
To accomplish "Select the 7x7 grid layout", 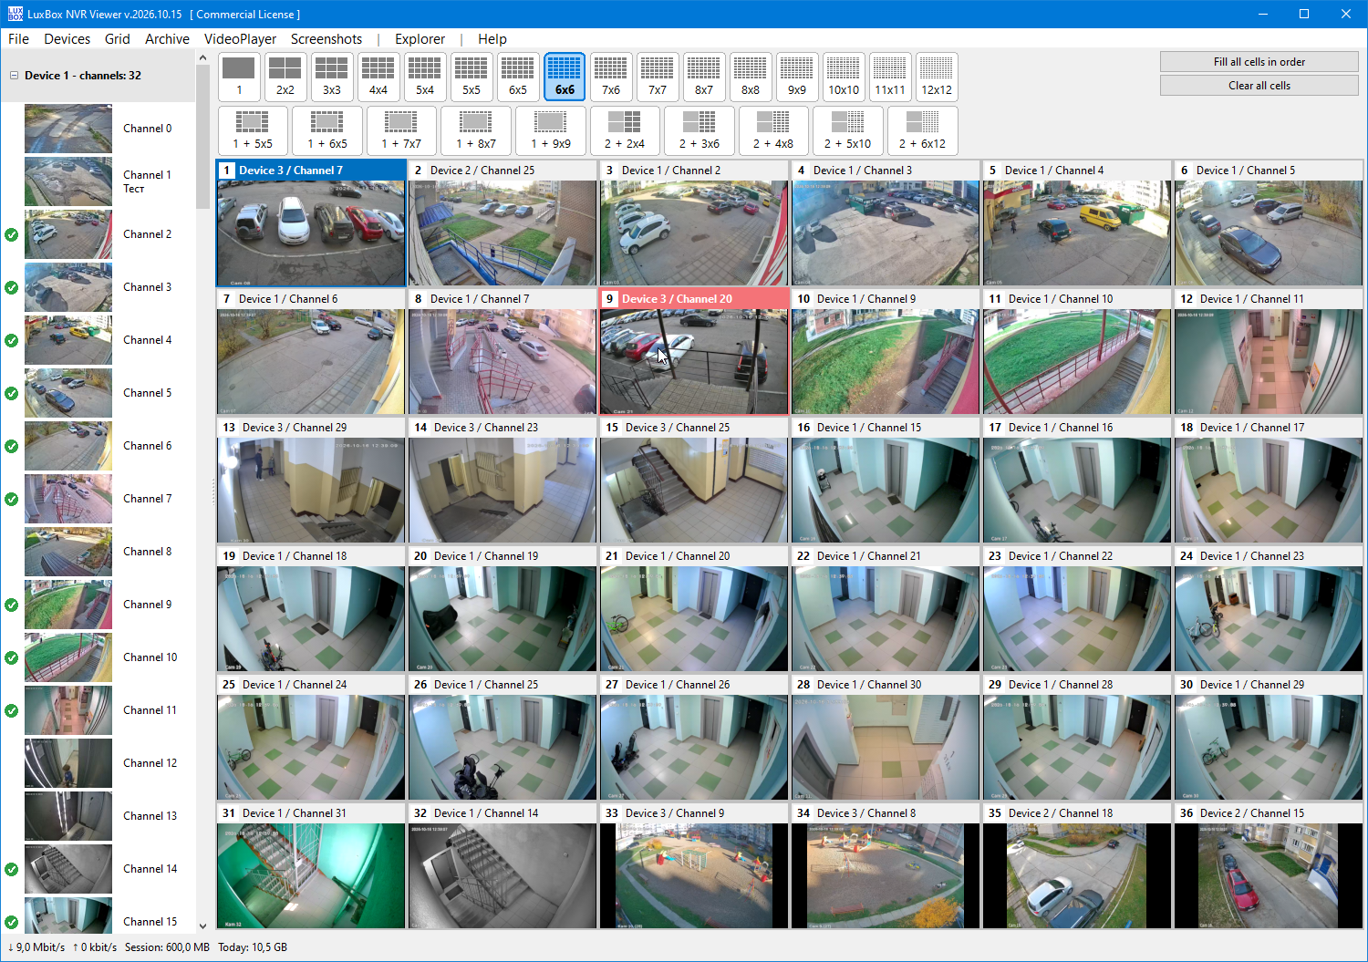I will coord(658,77).
